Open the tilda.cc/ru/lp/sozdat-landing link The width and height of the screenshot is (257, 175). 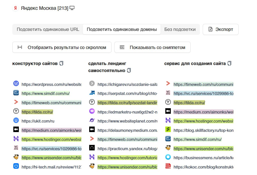tap(128, 103)
